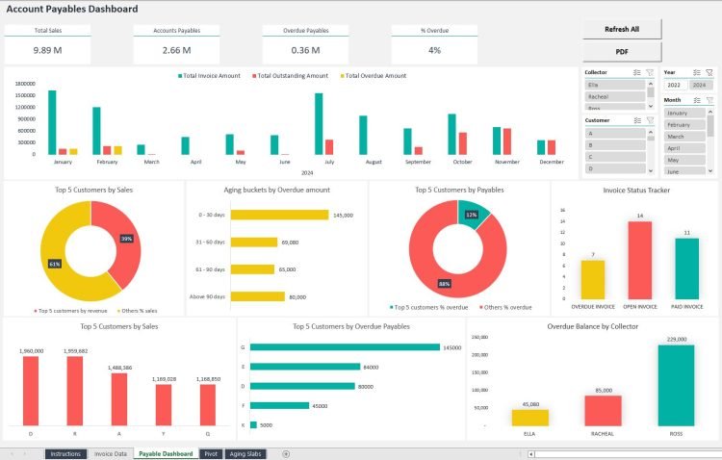Screen dimensions: 722x460
Task: Click the Refresh All button
Action: pyautogui.click(x=622, y=29)
